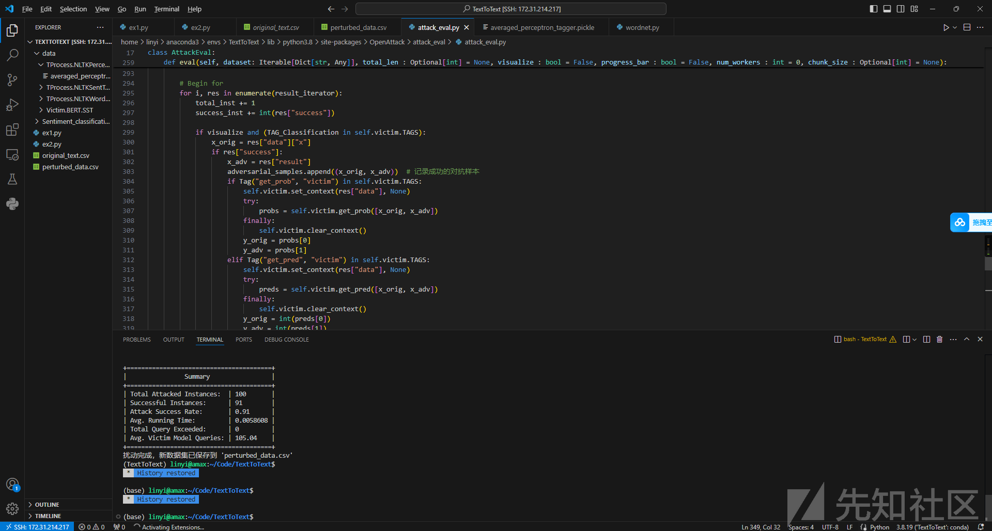Open the Terminal menu

coord(167,9)
